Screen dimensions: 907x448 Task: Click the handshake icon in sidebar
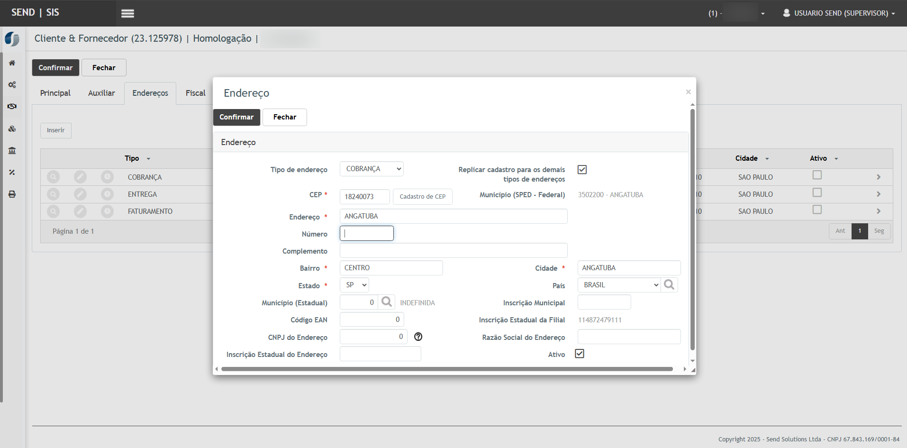pyautogui.click(x=12, y=107)
